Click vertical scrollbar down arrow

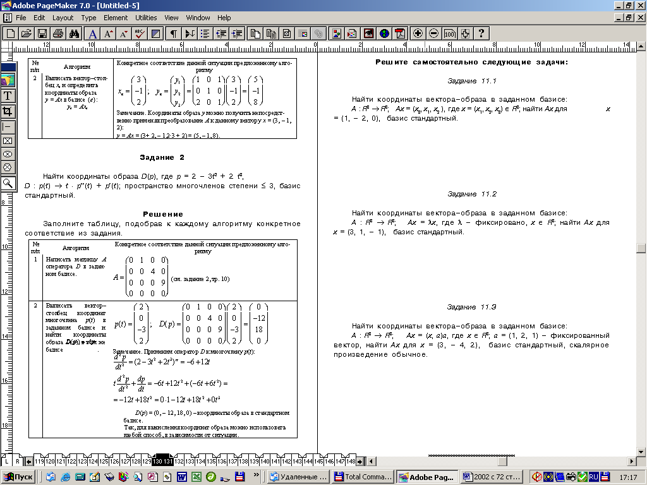coord(641,452)
